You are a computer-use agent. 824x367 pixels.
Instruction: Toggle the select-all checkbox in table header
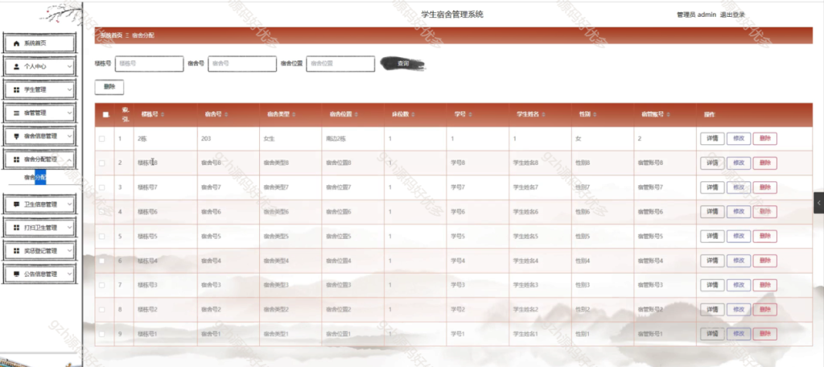tap(105, 114)
